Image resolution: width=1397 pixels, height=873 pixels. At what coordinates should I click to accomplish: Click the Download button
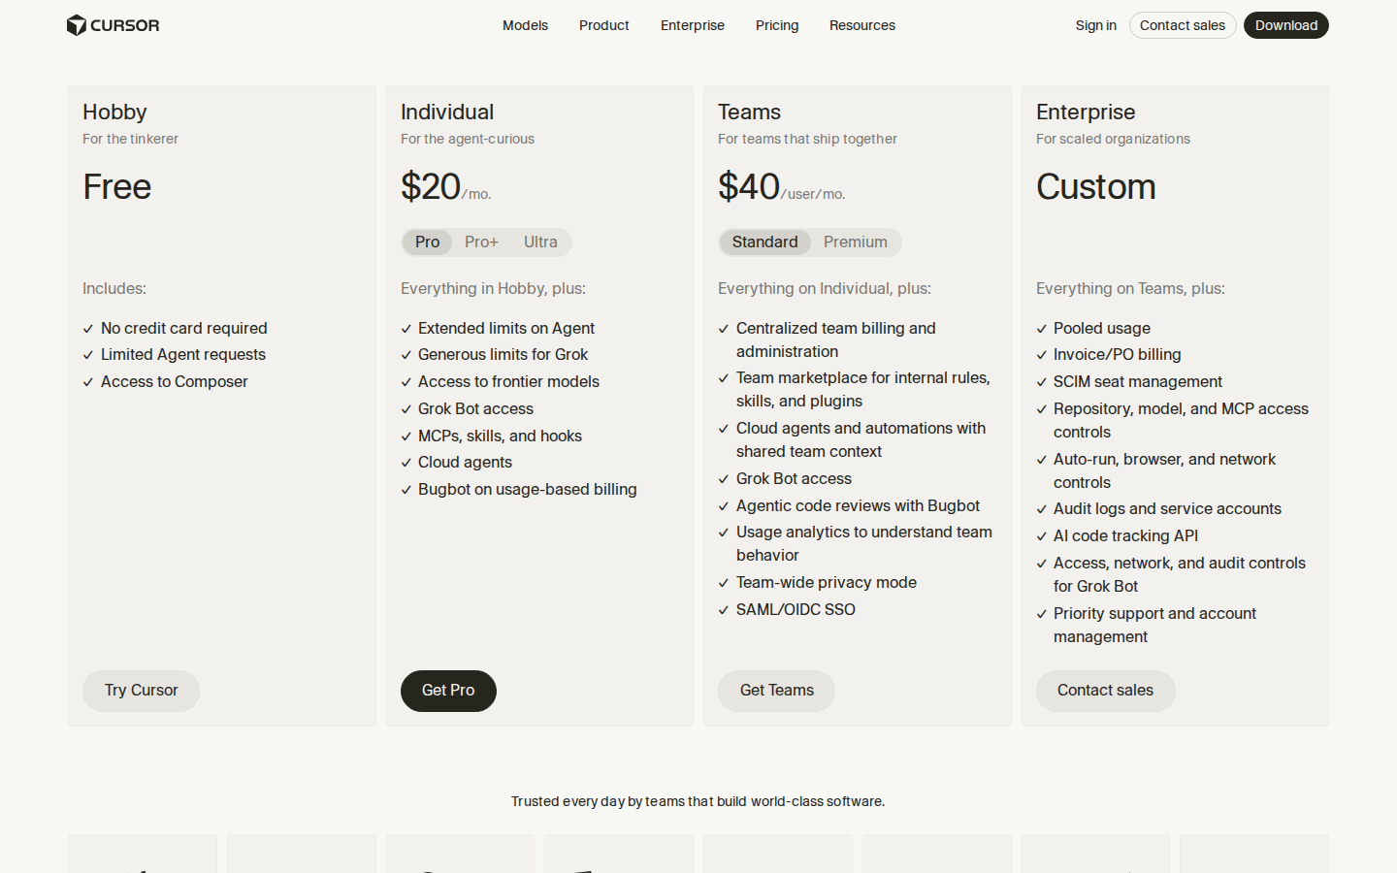coord(1286,25)
